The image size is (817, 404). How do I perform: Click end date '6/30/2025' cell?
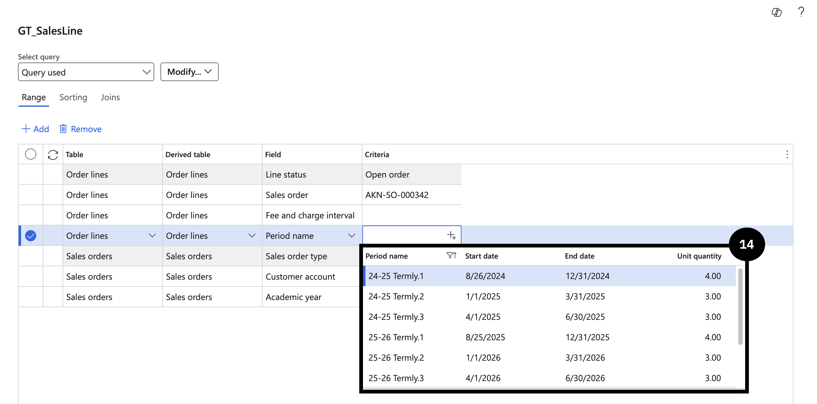[x=585, y=317]
